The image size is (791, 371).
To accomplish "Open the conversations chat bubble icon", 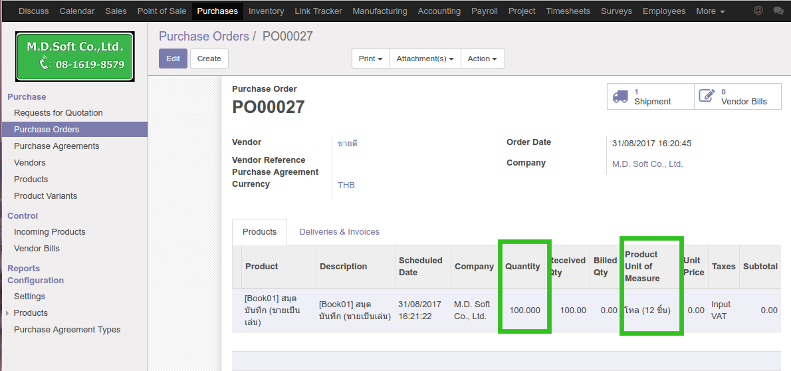I will pos(778,11).
